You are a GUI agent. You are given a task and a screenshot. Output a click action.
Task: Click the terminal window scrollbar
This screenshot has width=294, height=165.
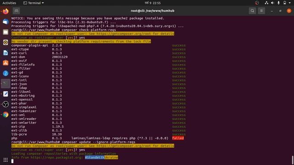pos(293,160)
